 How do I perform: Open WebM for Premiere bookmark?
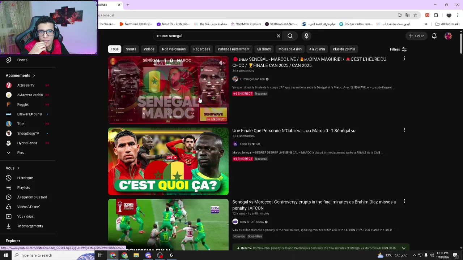click(246, 24)
